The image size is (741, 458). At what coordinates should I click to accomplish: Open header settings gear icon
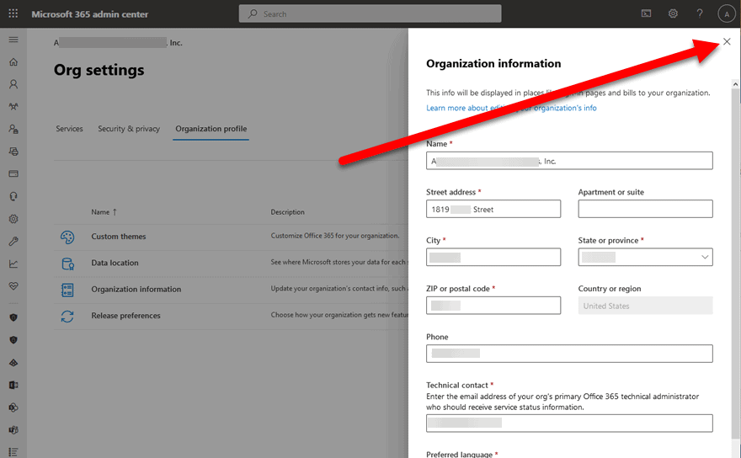pos(673,13)
